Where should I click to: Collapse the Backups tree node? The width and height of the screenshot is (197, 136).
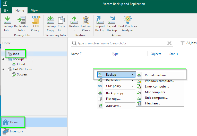[x=3, y=59]
